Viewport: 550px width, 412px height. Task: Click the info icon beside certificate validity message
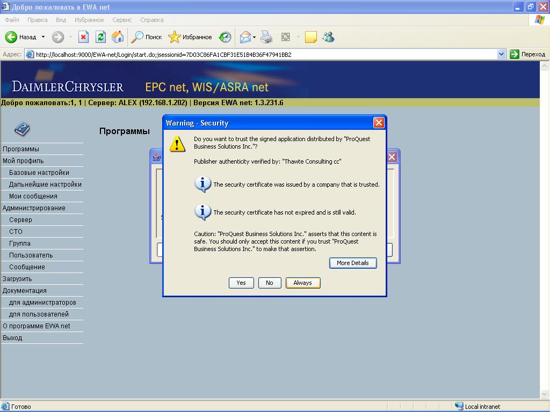202,212
